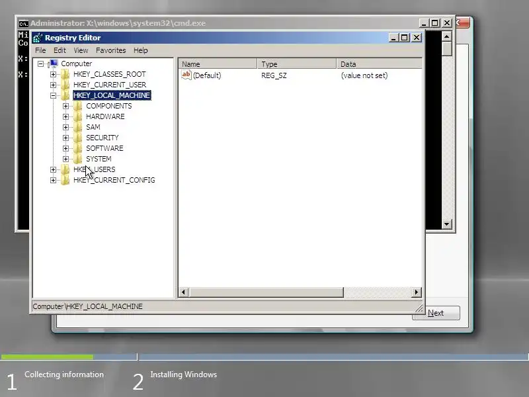Click cmd window scroll up arrow
Viewport: 529px width, 397px height.
click(x=447, y=36)
